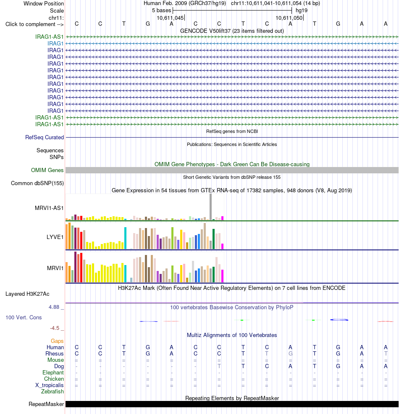Click the "RepeatMasker" track label

46,404
